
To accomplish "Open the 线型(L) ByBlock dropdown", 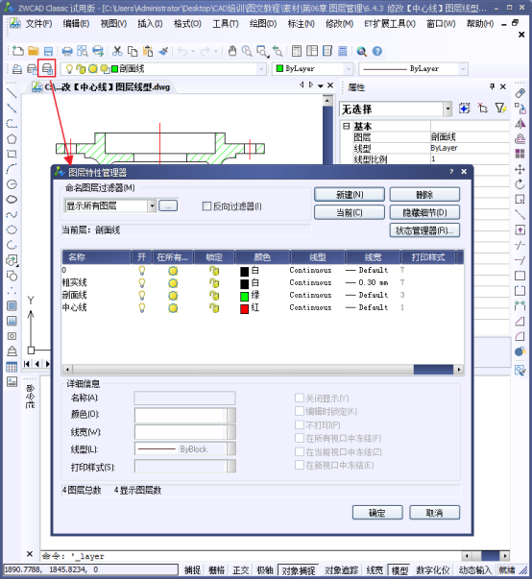I will tap(231, 449).
